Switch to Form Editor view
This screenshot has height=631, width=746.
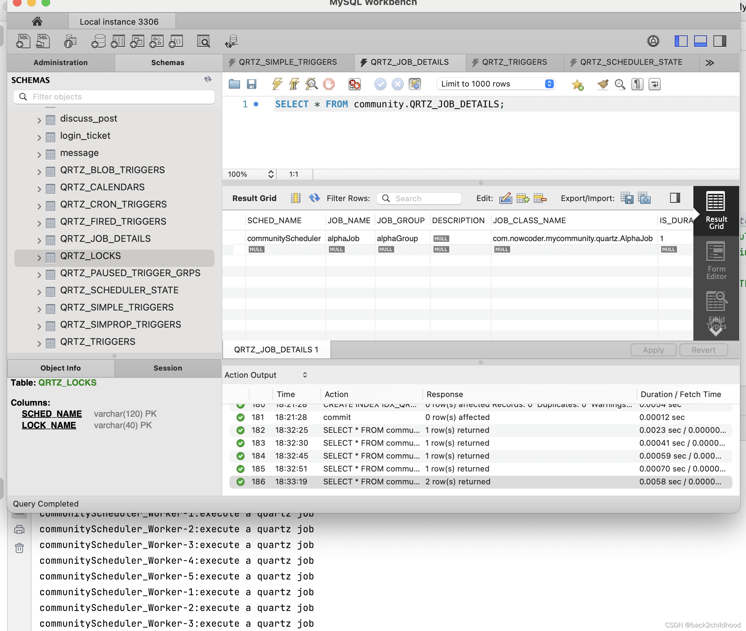[x=716, y=261]
